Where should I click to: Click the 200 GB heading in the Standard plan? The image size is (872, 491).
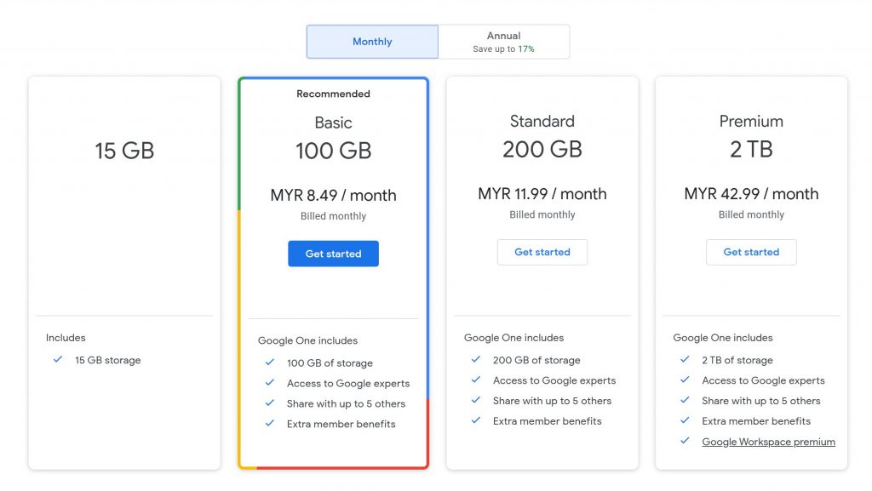[542, 150]
